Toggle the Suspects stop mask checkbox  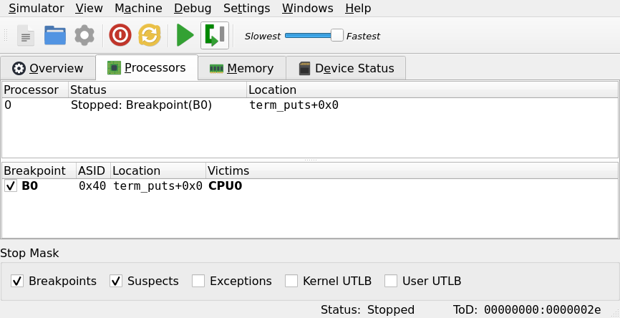point(116,281)
